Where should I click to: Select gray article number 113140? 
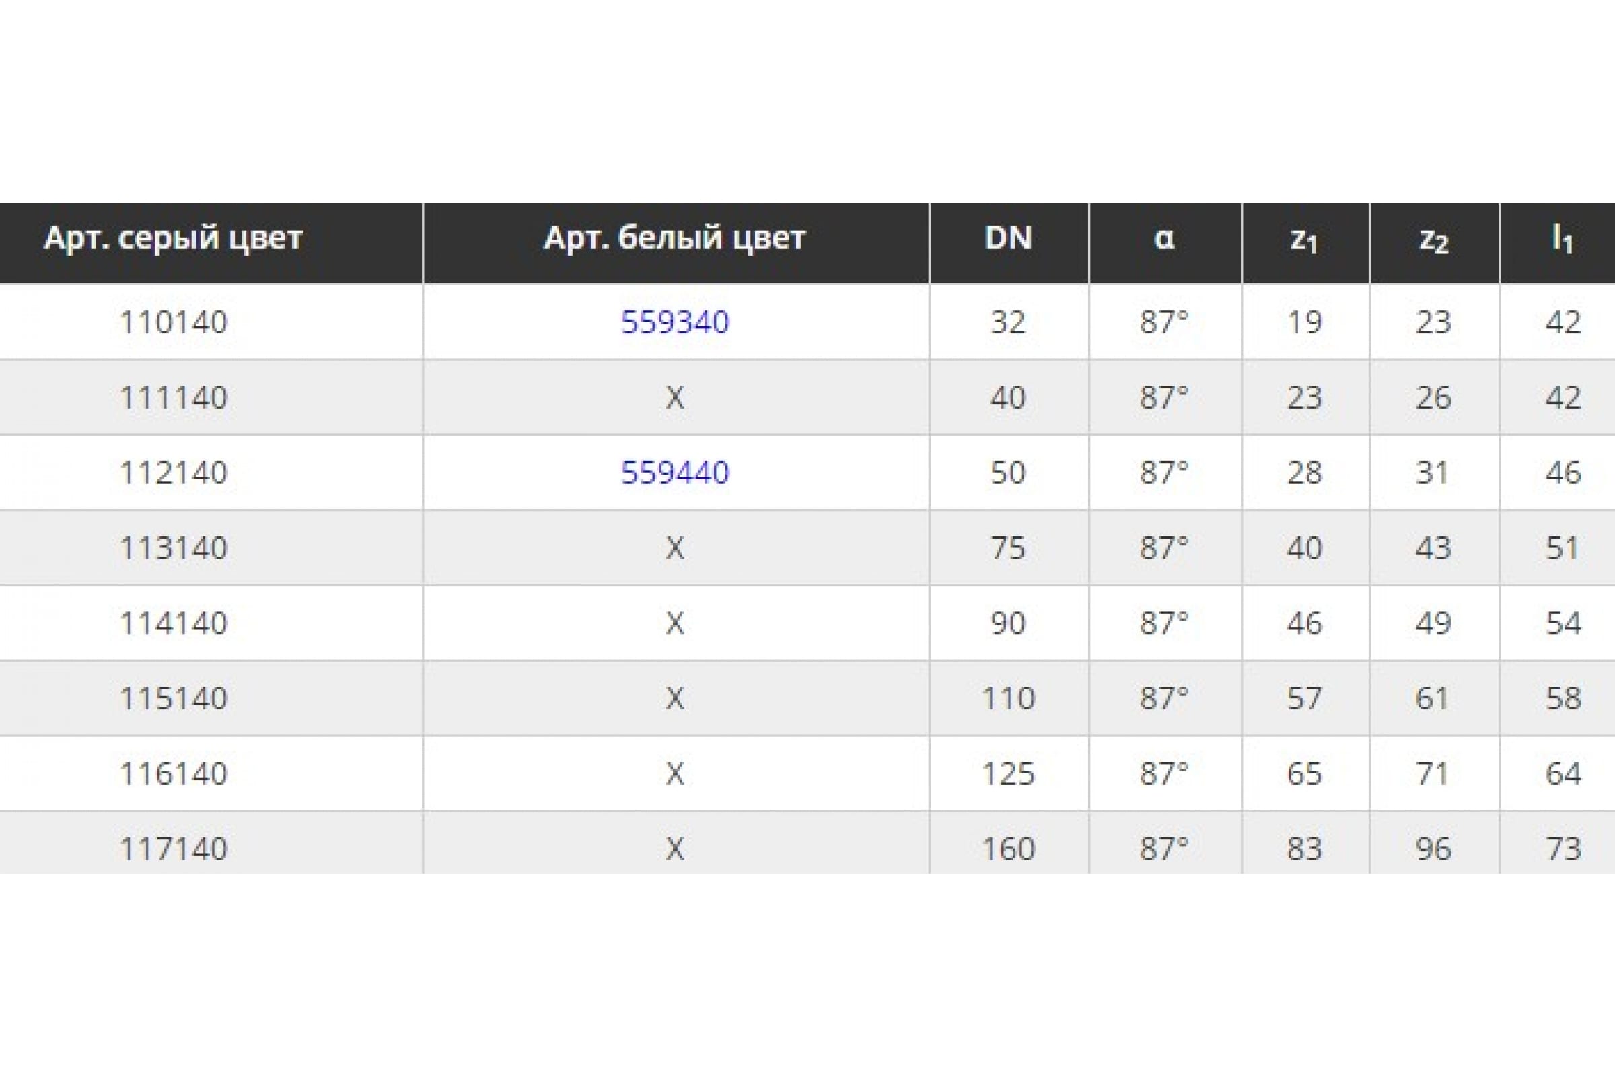tap(173, 548)
